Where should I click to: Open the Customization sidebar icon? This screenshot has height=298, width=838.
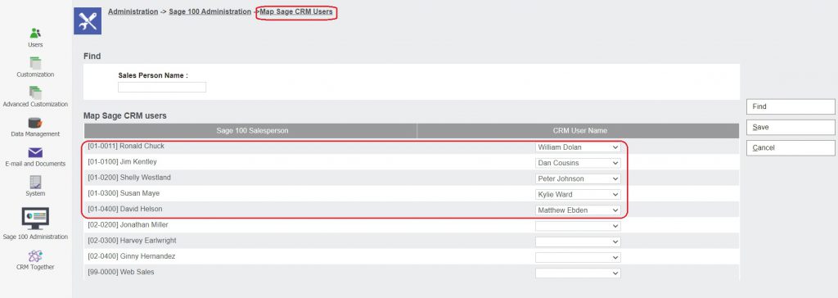tap(35, 63)
